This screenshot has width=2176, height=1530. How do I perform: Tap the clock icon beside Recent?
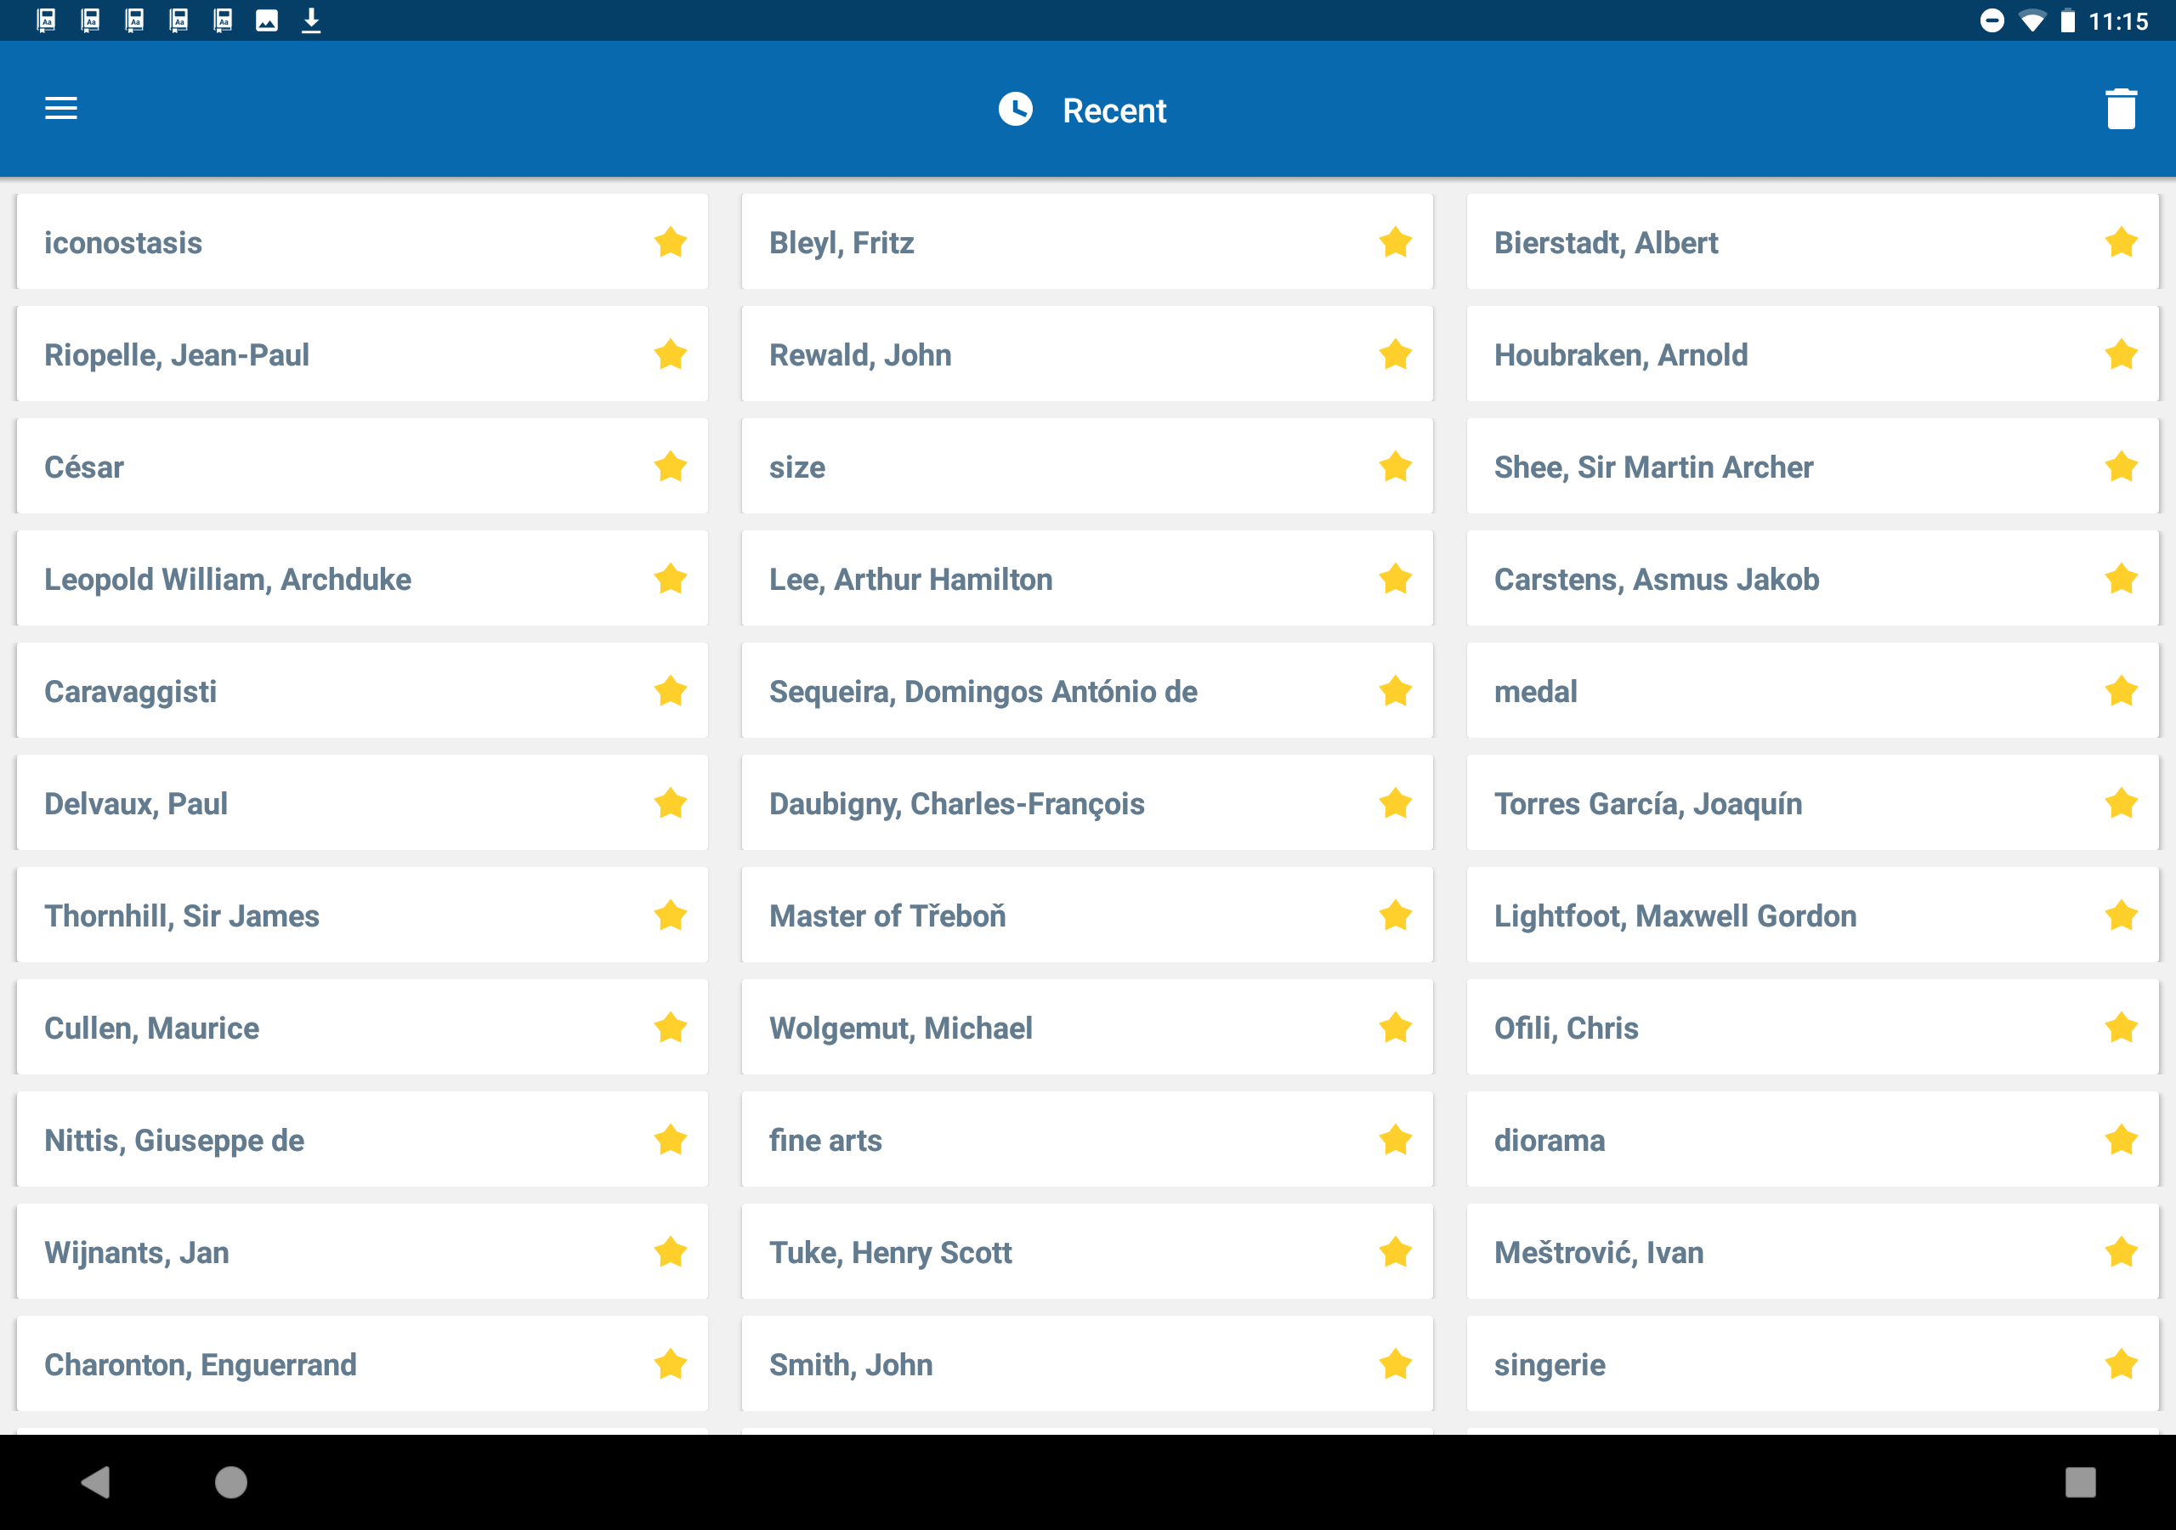coord(1015,109)
